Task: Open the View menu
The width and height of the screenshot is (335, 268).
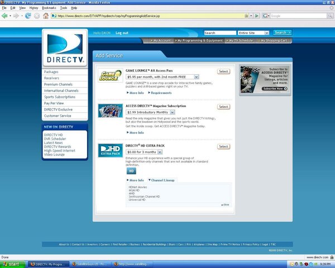Action: (x=22, y=8)
